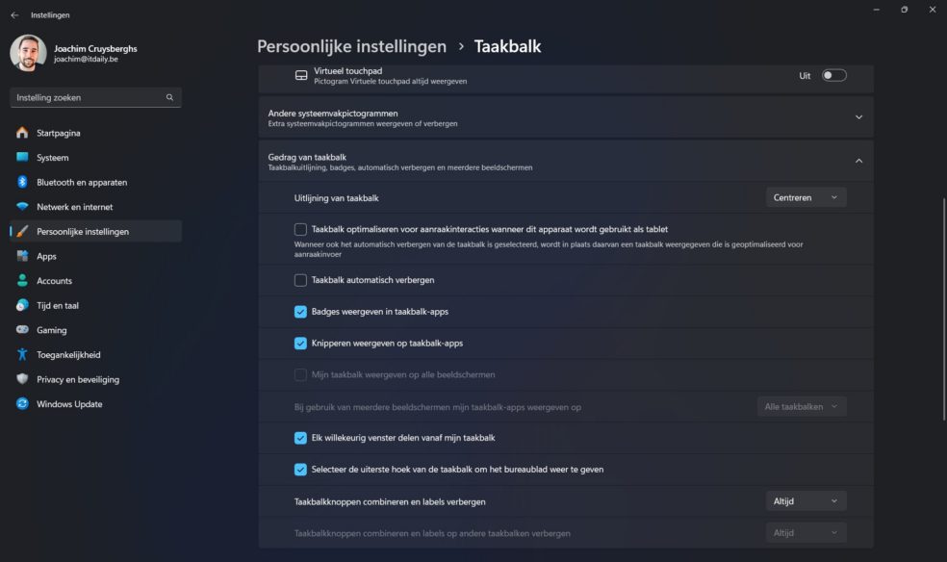Collapse the Gedrag van taakbalk section

(x=858, y=161)
